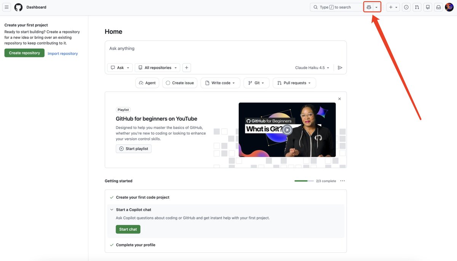Click the send message arrow icon

[340, 68]
